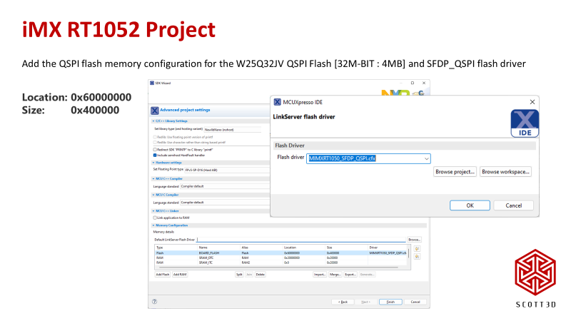Click the Advanced project settings X icon
This screenshot has width=571, height=321.
coord(155,111)
